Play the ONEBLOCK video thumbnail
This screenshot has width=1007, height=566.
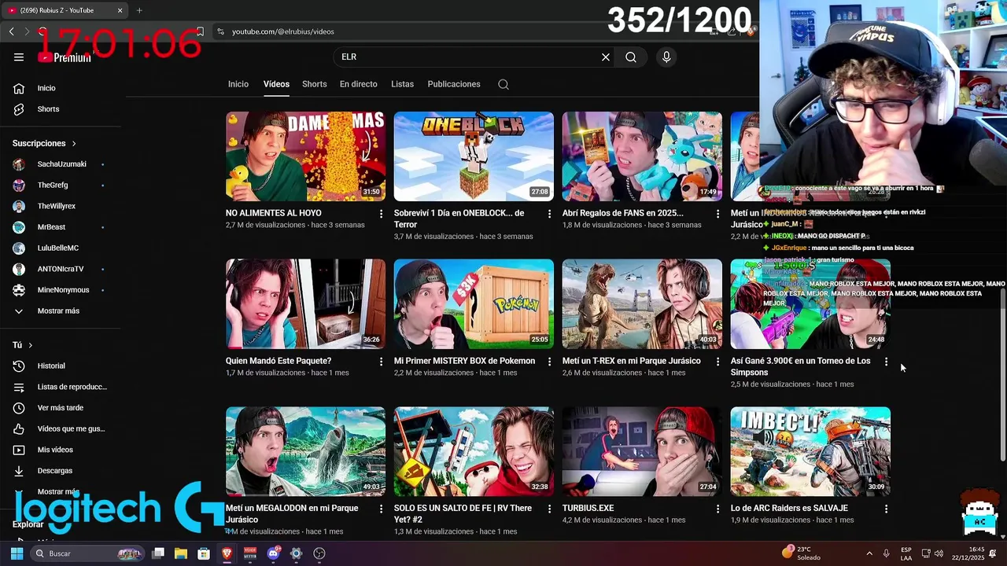pos(474,156)
